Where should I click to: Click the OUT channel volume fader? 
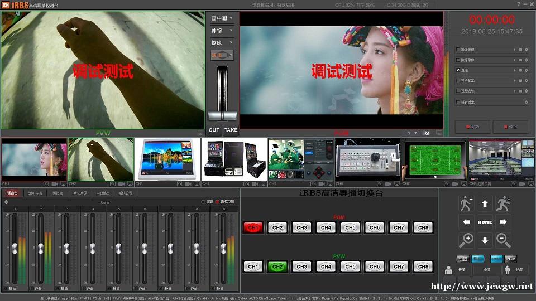tap(223, 247)
